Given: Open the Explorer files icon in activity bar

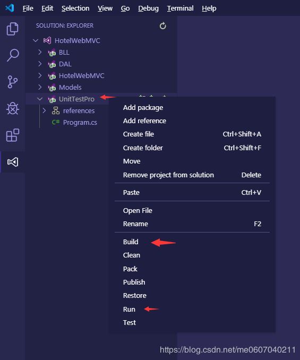Looking at the screenshot, I should 12,29.
